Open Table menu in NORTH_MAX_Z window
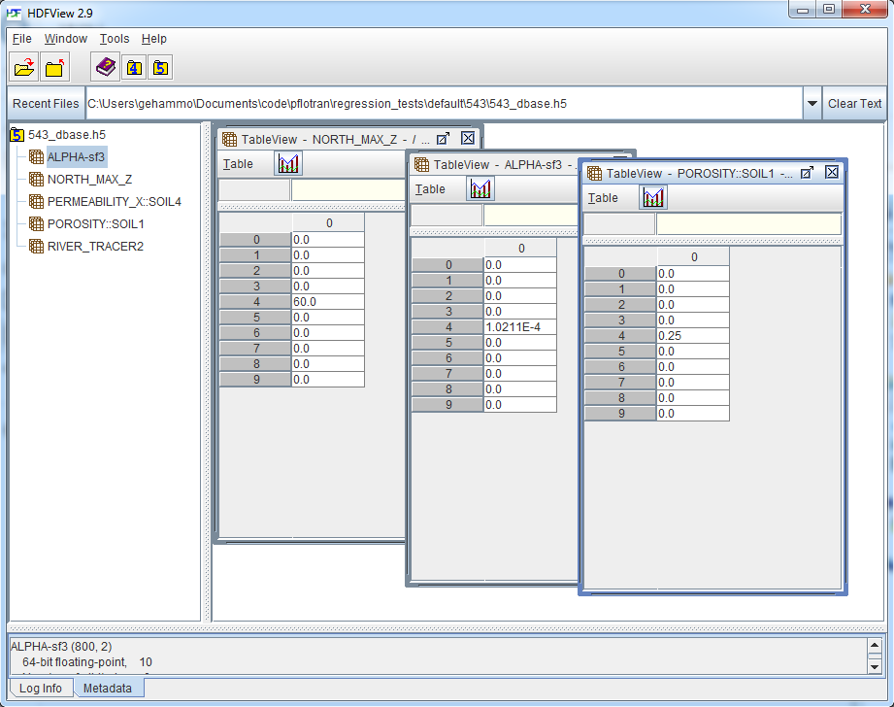894x707 pixels. pos(238,164)
